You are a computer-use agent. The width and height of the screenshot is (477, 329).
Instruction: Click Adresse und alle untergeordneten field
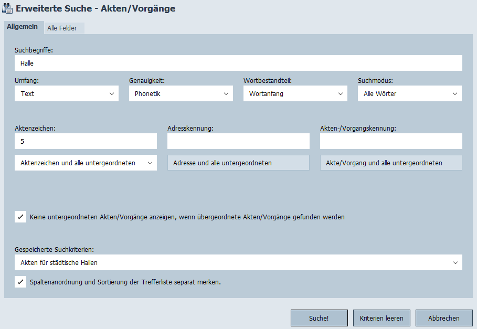click(238, 163)
